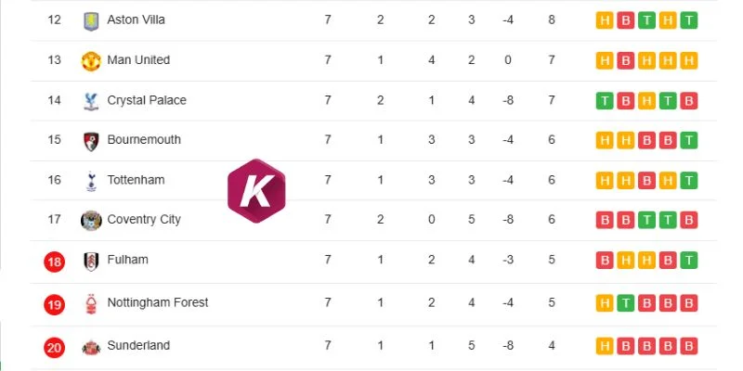
Task: Click the Nottingham Forest club crest
Action: pos(91,304)
